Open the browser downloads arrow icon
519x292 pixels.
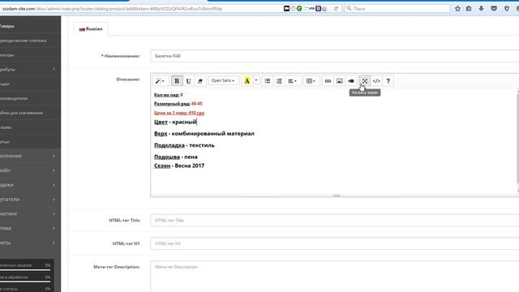pos(481,9)
